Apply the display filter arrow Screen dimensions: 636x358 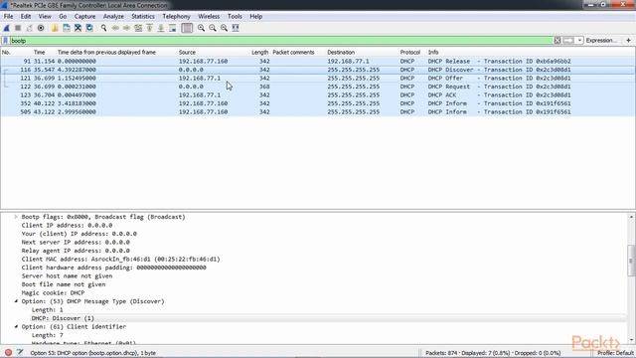click(x=568, y=41)
